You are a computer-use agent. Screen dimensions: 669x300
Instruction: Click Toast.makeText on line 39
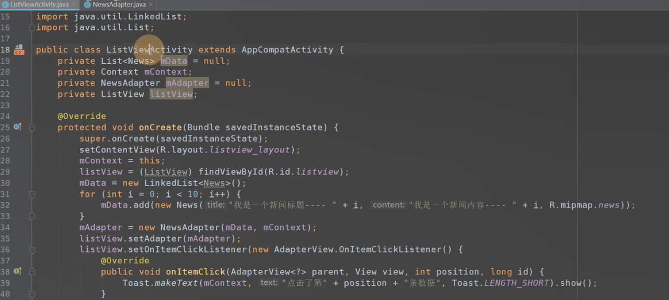[160, 283]
